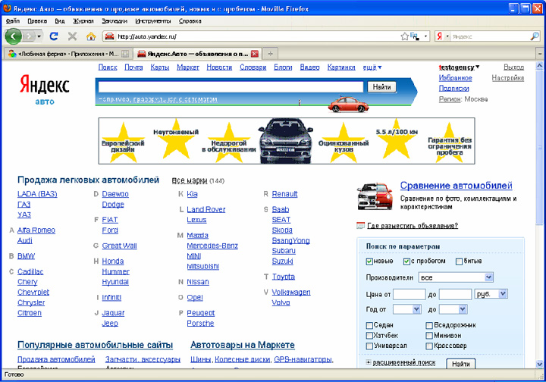Open the "Производители" manufacturer dropdown
This screenshot has width=546, height=382.
pos(456,277)
